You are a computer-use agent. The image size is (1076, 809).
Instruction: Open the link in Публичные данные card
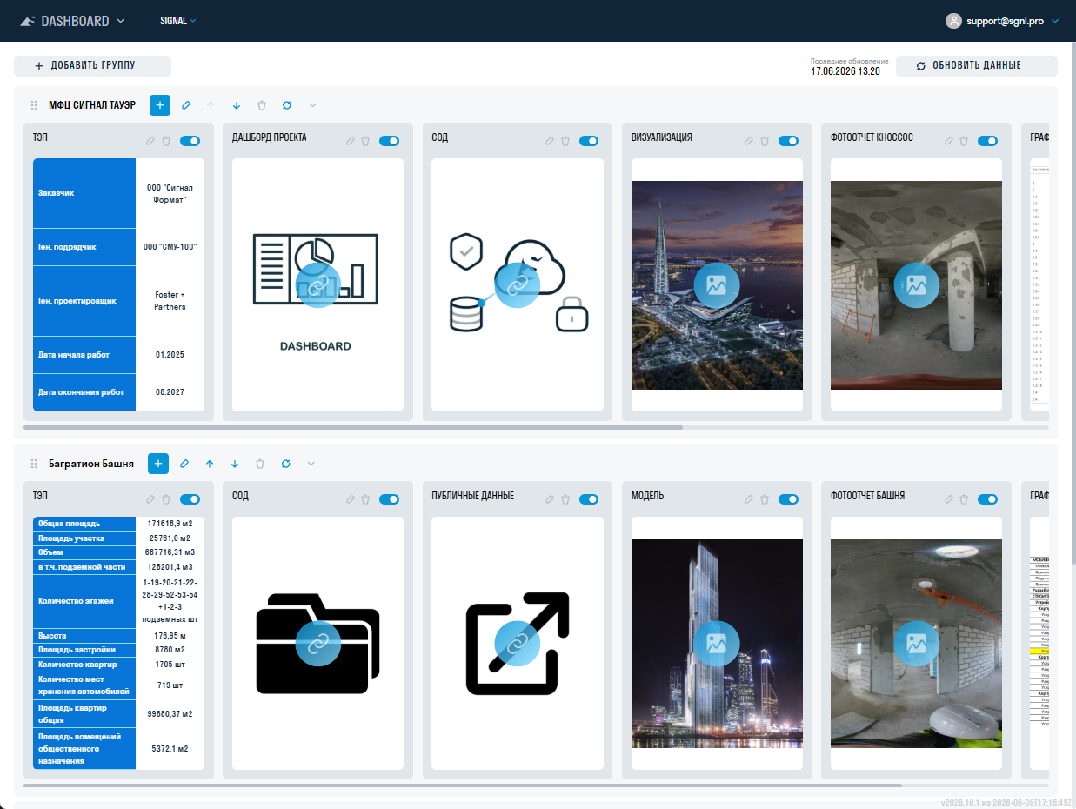click(518, 644)
